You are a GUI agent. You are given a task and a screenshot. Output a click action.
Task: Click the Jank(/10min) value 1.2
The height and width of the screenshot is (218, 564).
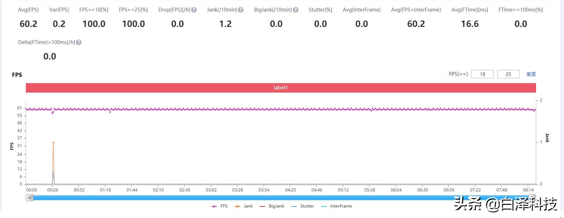click(225, 24)
